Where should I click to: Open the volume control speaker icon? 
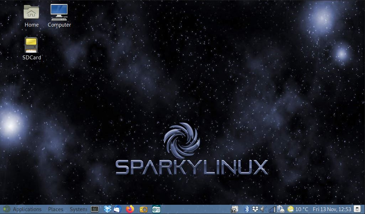pyautogui.click(x=263, y=209)
